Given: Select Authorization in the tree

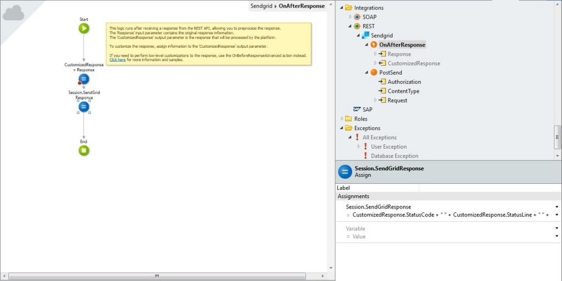Looking at the screenshot, I should point(404,82).
